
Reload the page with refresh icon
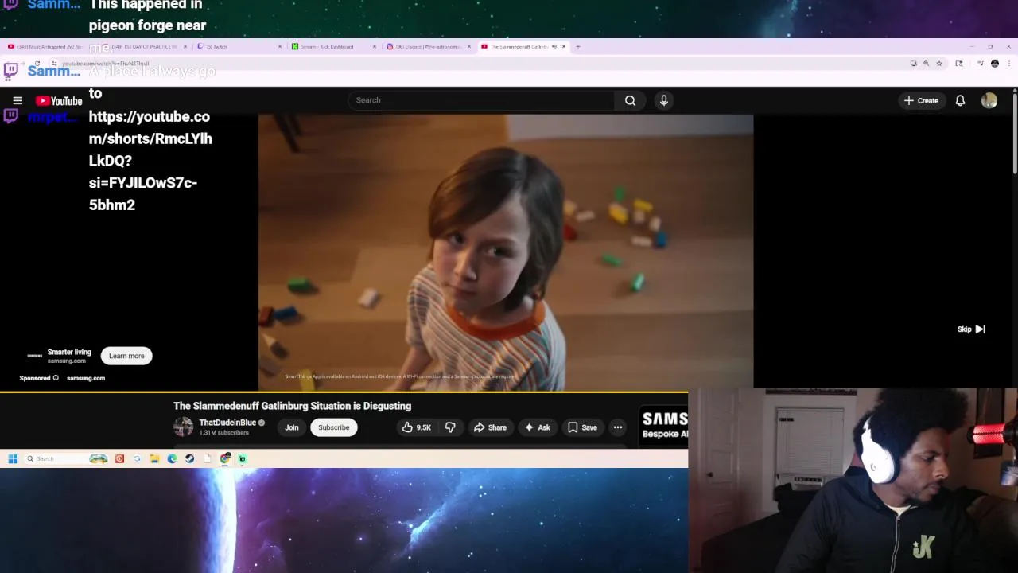[37, 63]
